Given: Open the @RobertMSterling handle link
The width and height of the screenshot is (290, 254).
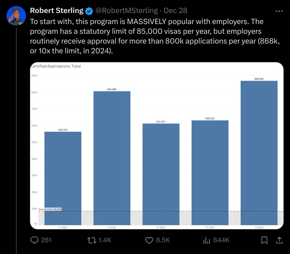Looking at the screenshot, I should [127, 11].
